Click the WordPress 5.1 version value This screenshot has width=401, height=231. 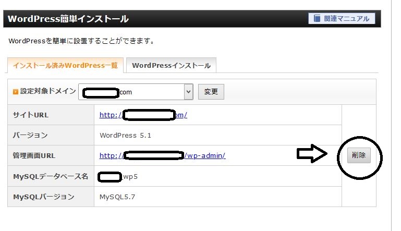[125, 135]
